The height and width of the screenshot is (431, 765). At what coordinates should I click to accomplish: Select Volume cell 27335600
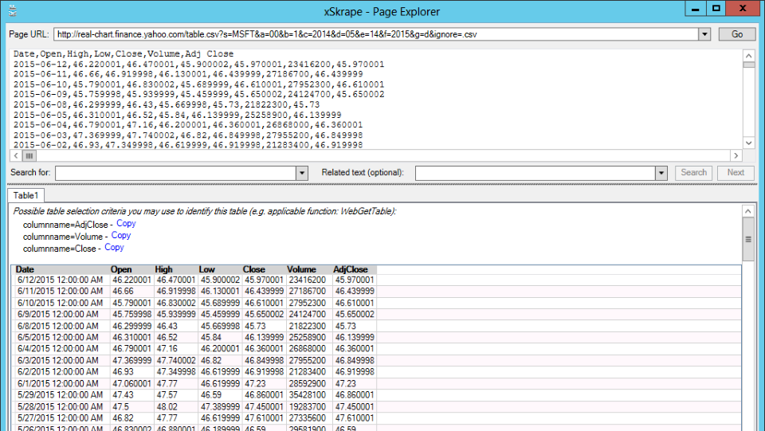(x=309, y=417)
